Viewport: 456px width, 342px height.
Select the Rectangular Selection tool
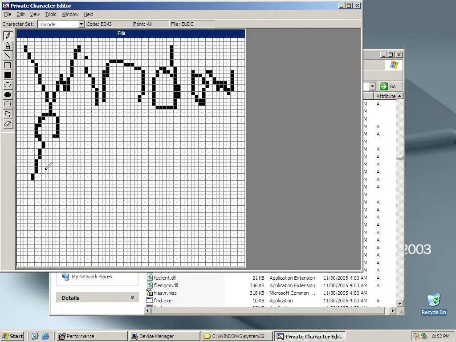click(x=8, y=104)
